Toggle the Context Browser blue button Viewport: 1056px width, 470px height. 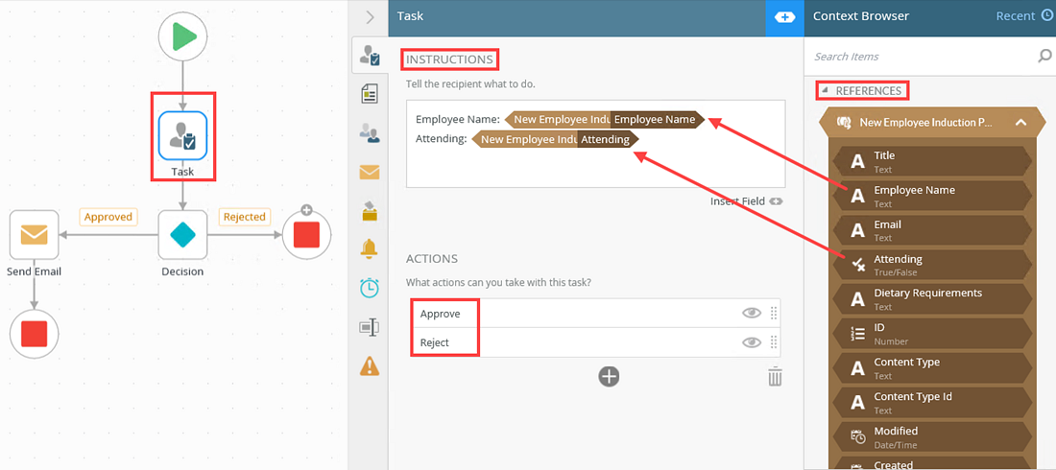[x=784, y=17]
